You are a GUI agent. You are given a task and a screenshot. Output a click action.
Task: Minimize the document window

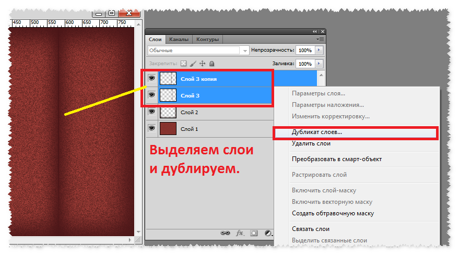tap(99, 14)
